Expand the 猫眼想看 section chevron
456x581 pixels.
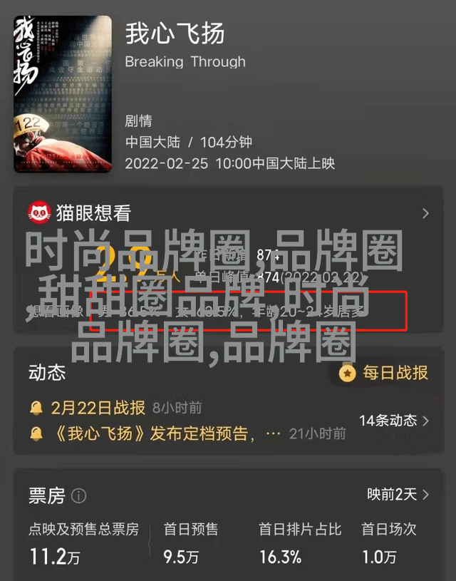[425, 213]
